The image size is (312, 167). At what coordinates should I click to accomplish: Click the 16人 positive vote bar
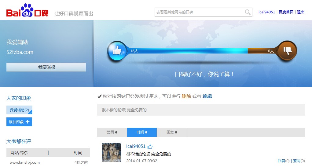(x=187, y=51)
